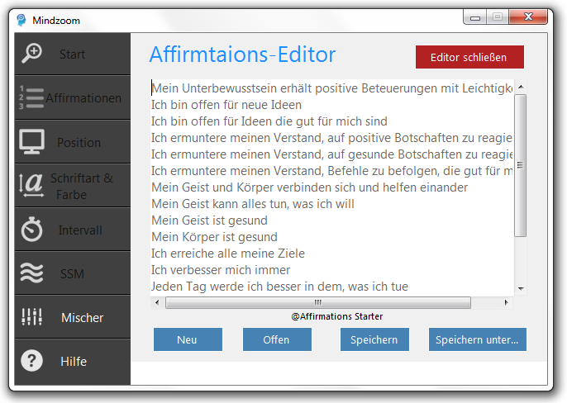Click the numbered list Affirmationen icon
The image size is (567, 403).
point(31,97)
